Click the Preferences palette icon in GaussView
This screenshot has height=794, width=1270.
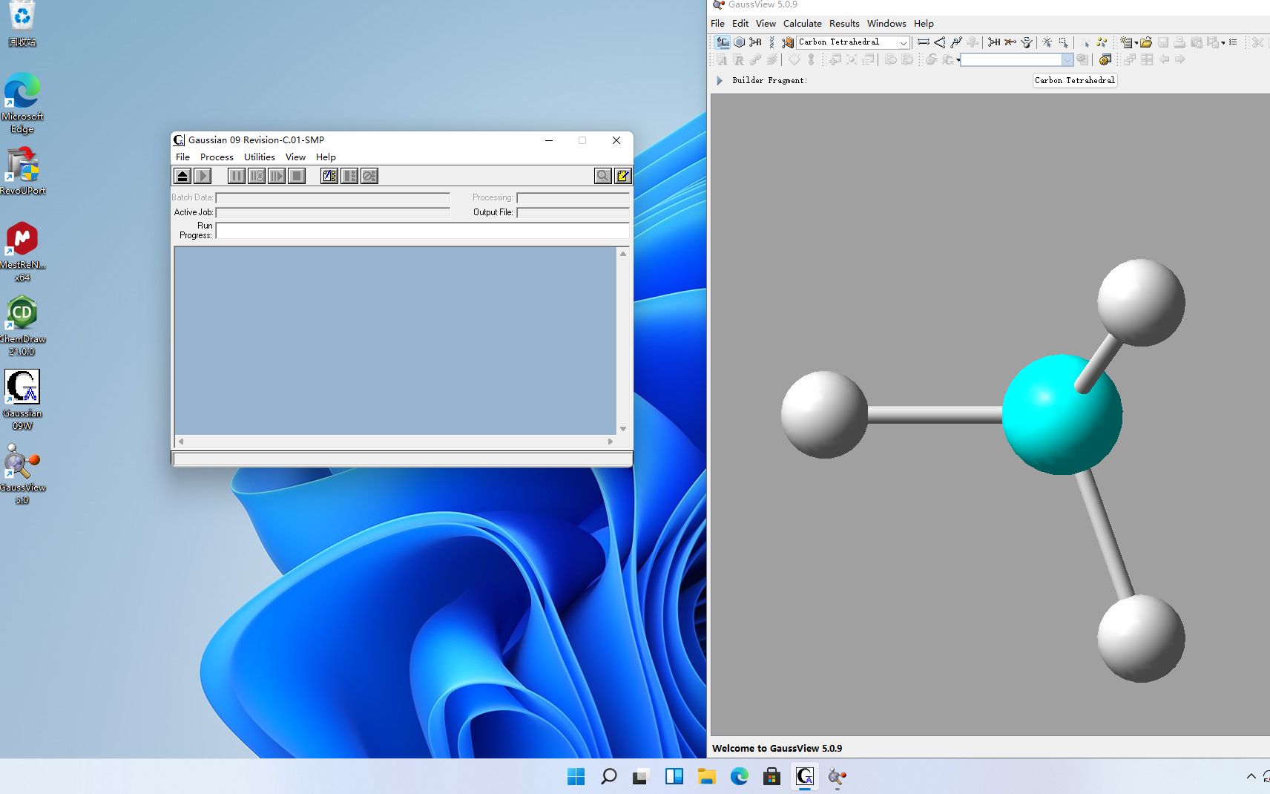point(1105,60)
